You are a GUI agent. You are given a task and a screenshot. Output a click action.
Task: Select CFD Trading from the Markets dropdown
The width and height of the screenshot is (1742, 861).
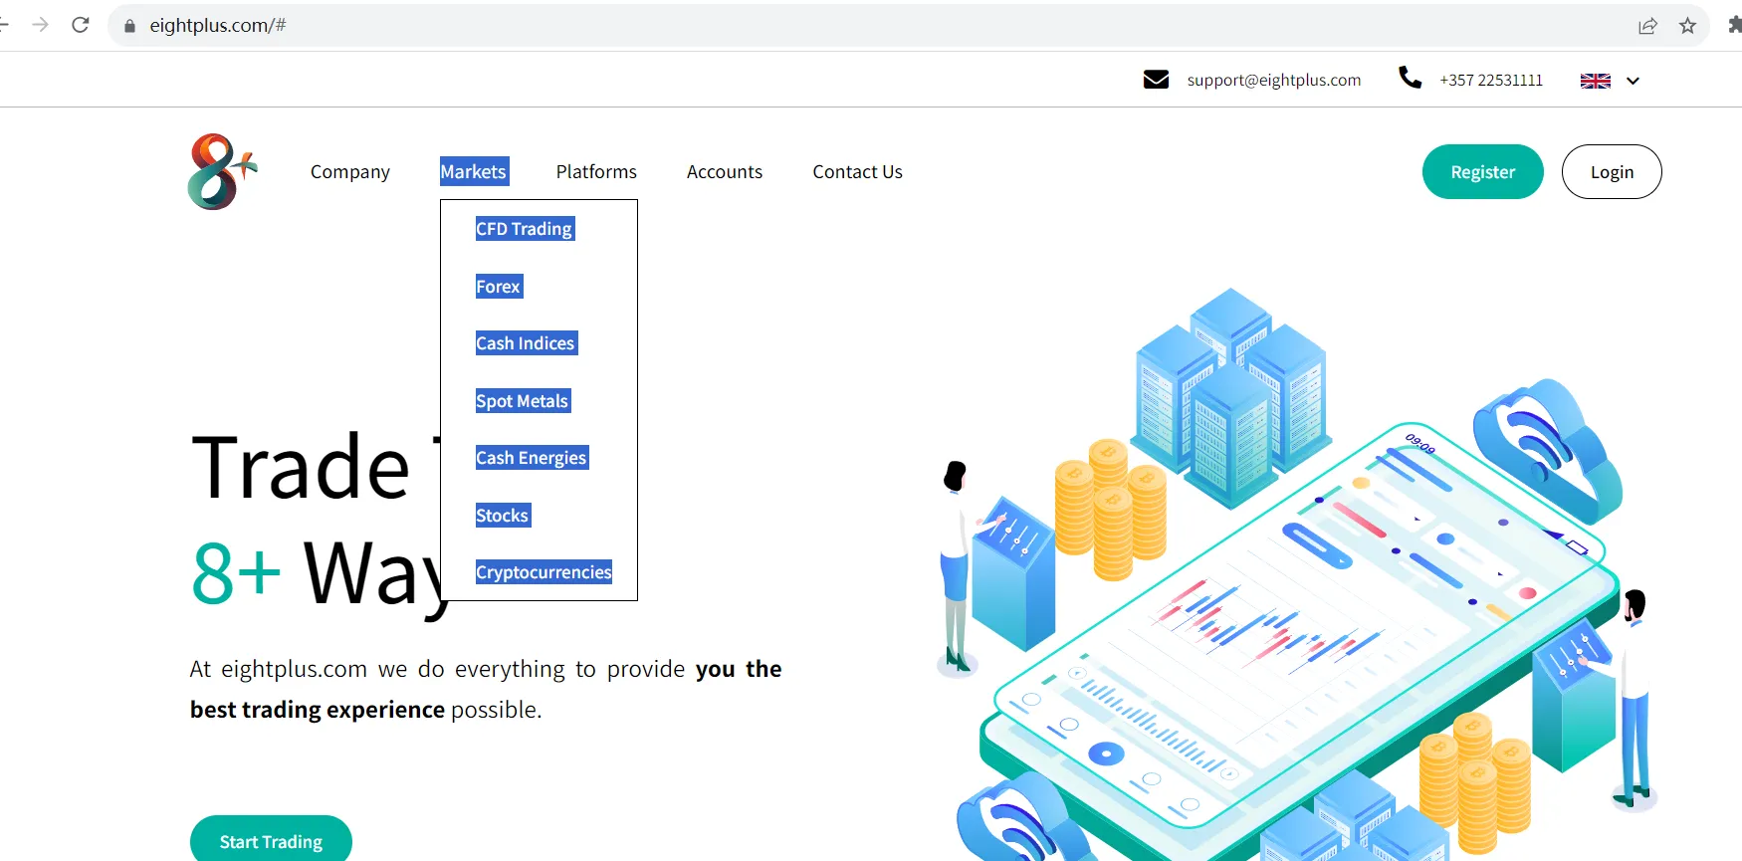point(525,229)
